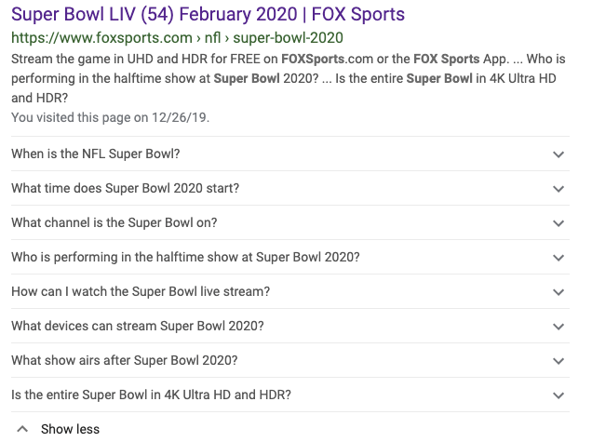Open the Super Bowl LIV FOX Sports title link
This screenshot has width=592, height=442.
[x=208, y=14]
